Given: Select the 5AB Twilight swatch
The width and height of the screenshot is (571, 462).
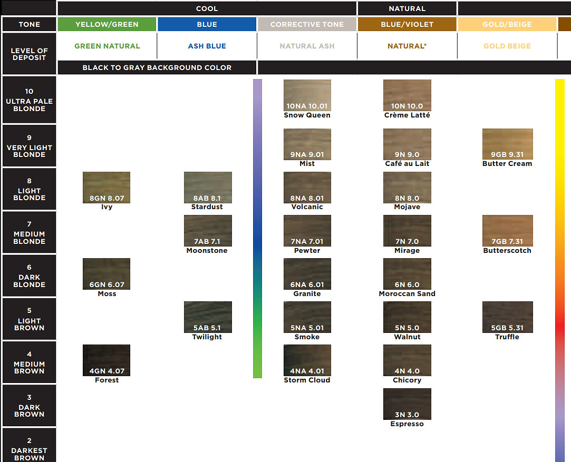Looking at the screenshot, I should [x=208, y=317].
